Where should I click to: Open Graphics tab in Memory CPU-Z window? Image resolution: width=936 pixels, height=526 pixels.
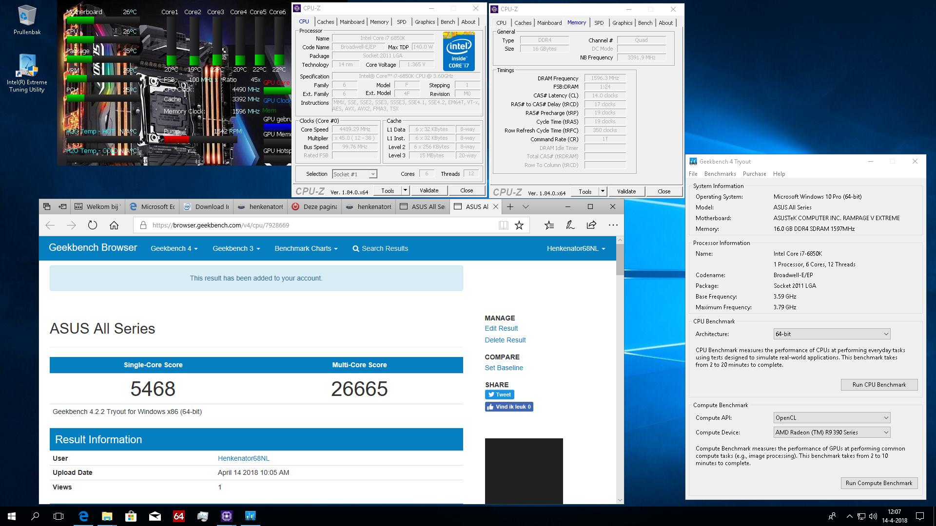[622, 23]
